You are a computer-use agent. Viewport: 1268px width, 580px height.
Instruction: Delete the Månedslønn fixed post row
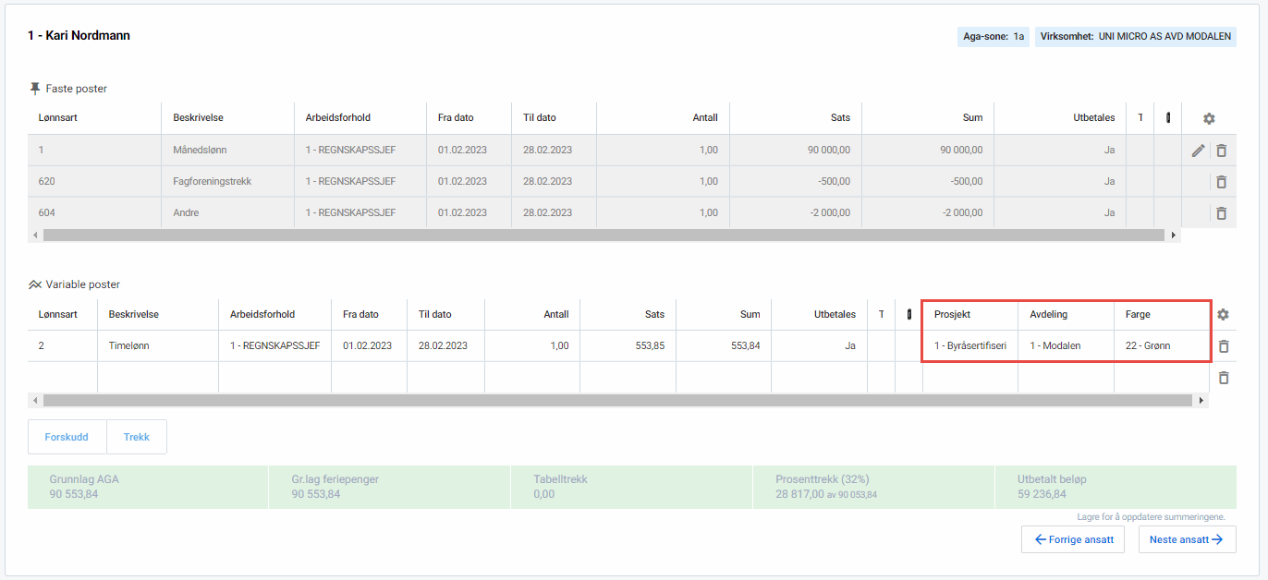[1221, 151]
